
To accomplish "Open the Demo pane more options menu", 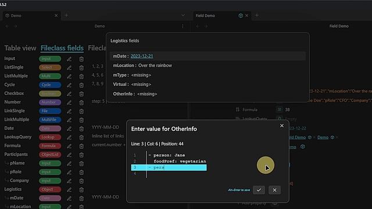I will point(183,26).
